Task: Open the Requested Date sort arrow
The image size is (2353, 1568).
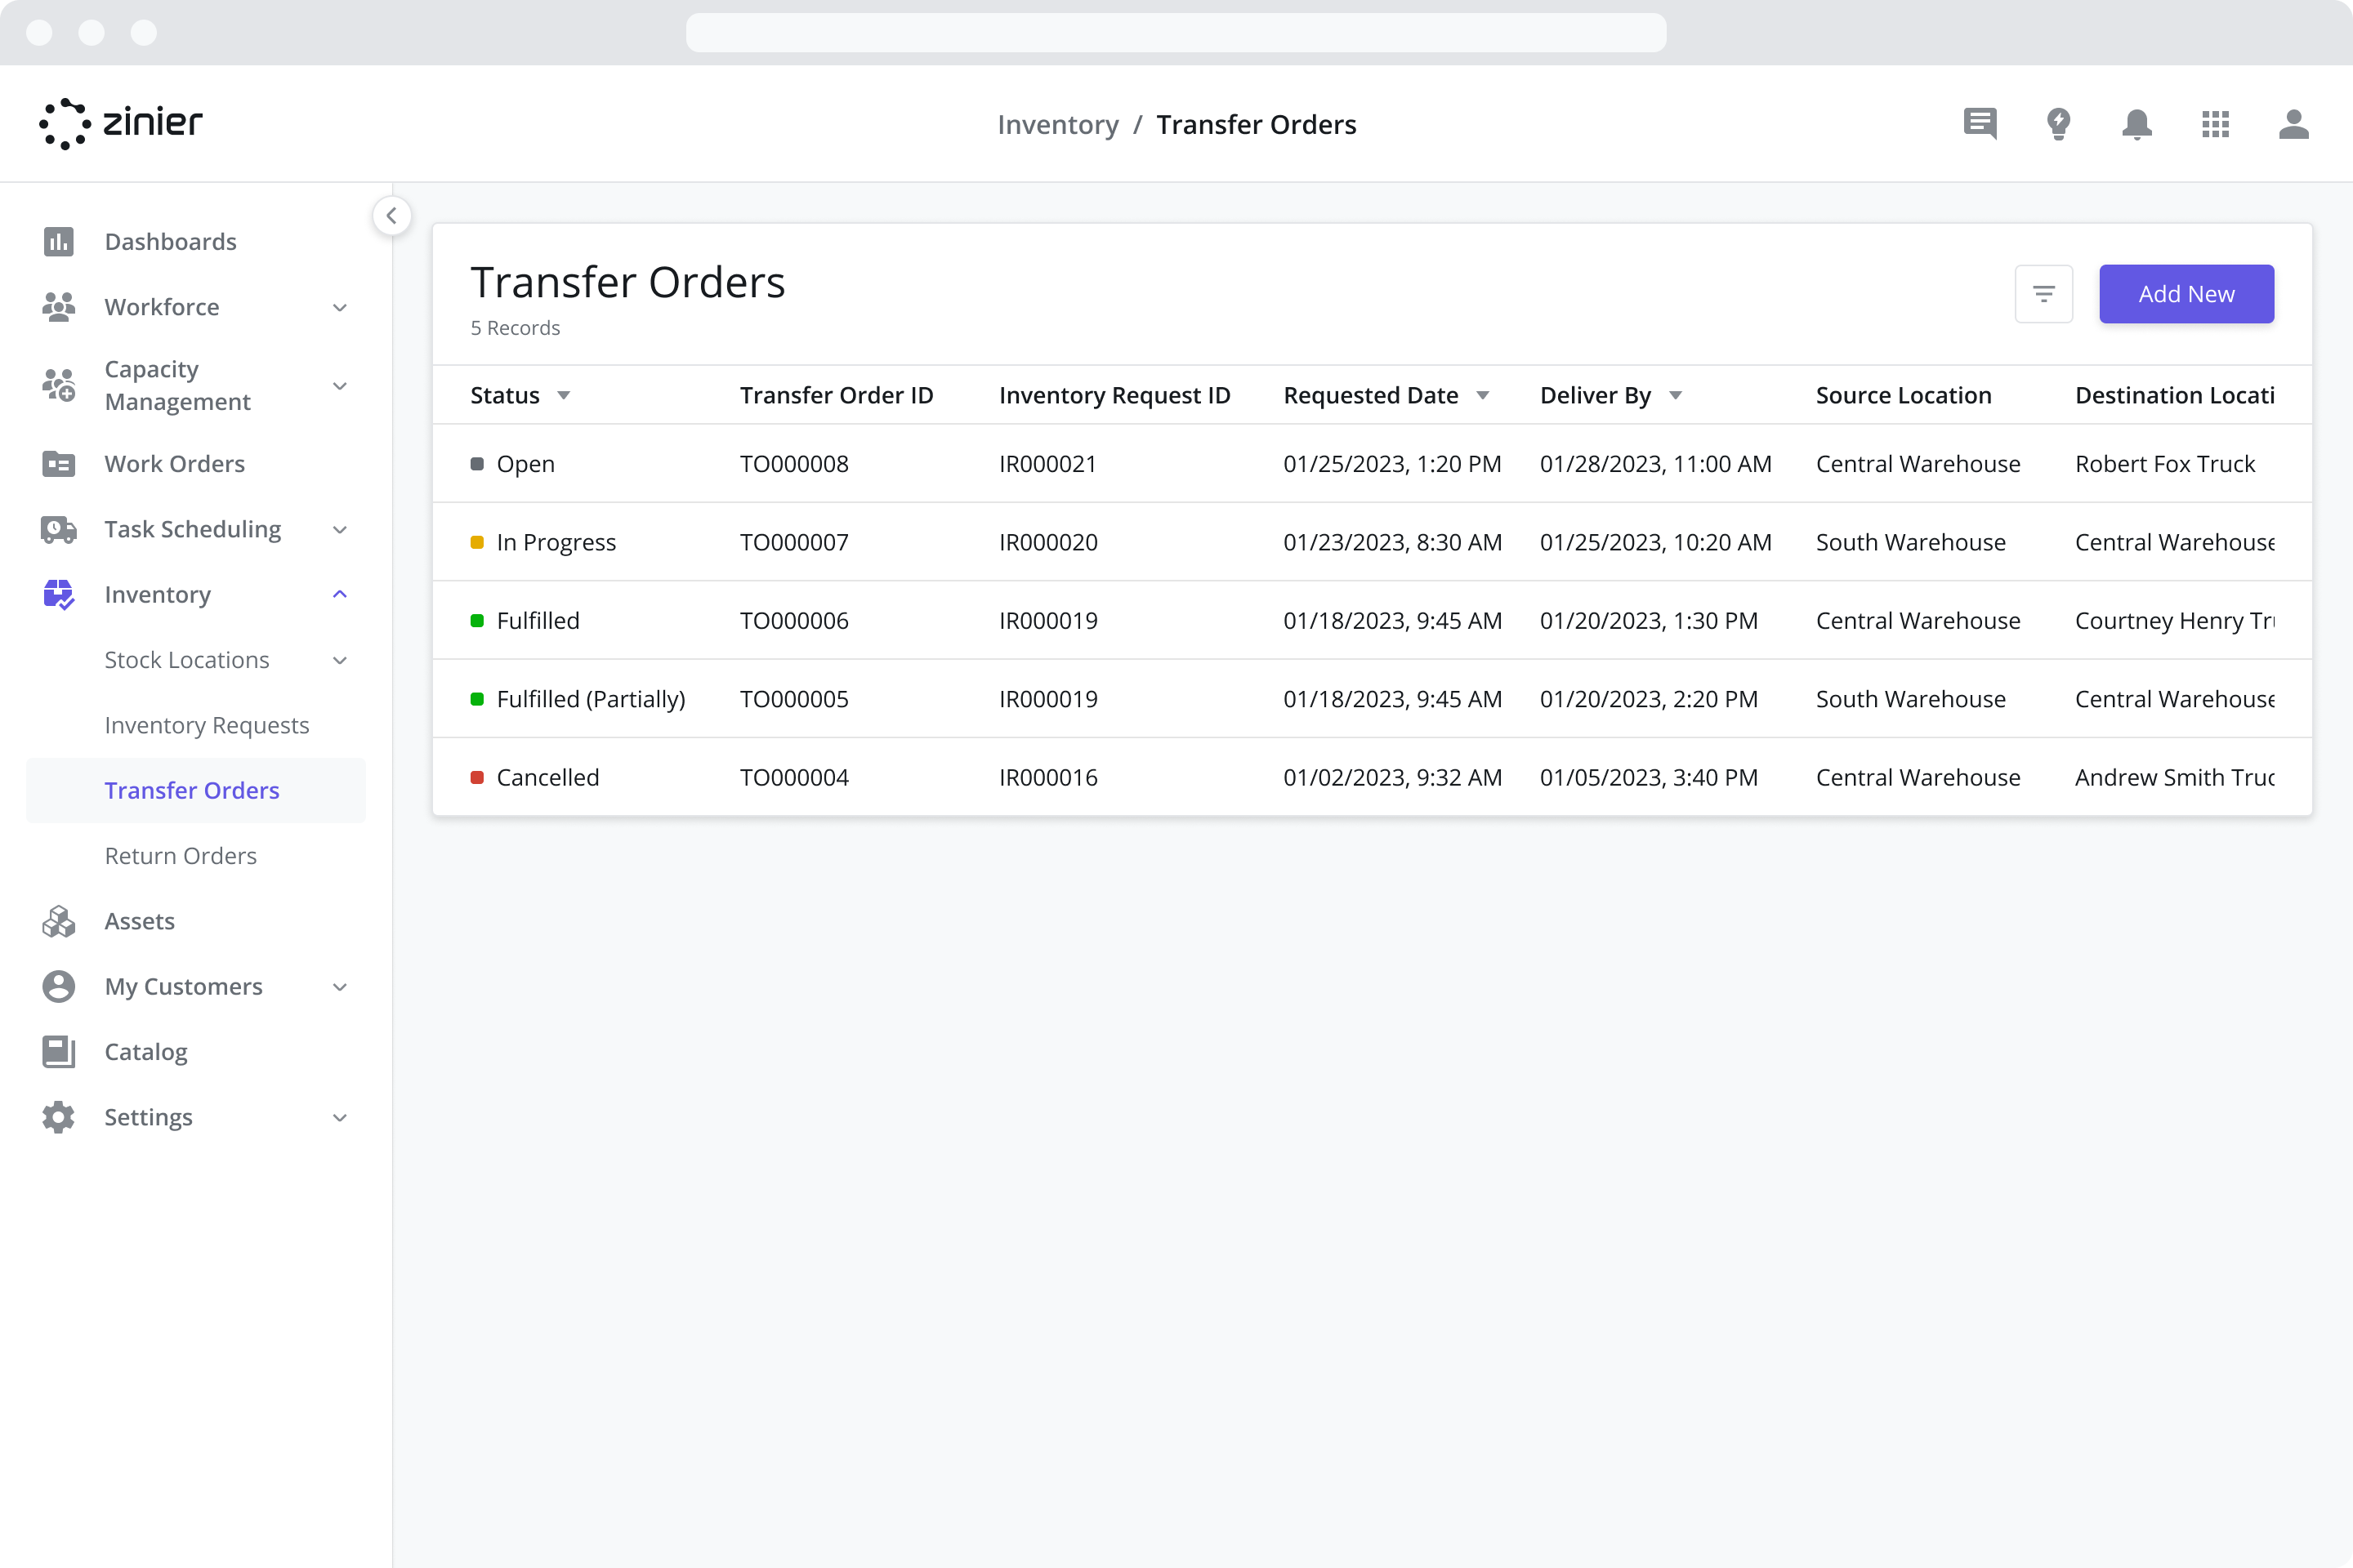Action: click(x=1483, y=396)
